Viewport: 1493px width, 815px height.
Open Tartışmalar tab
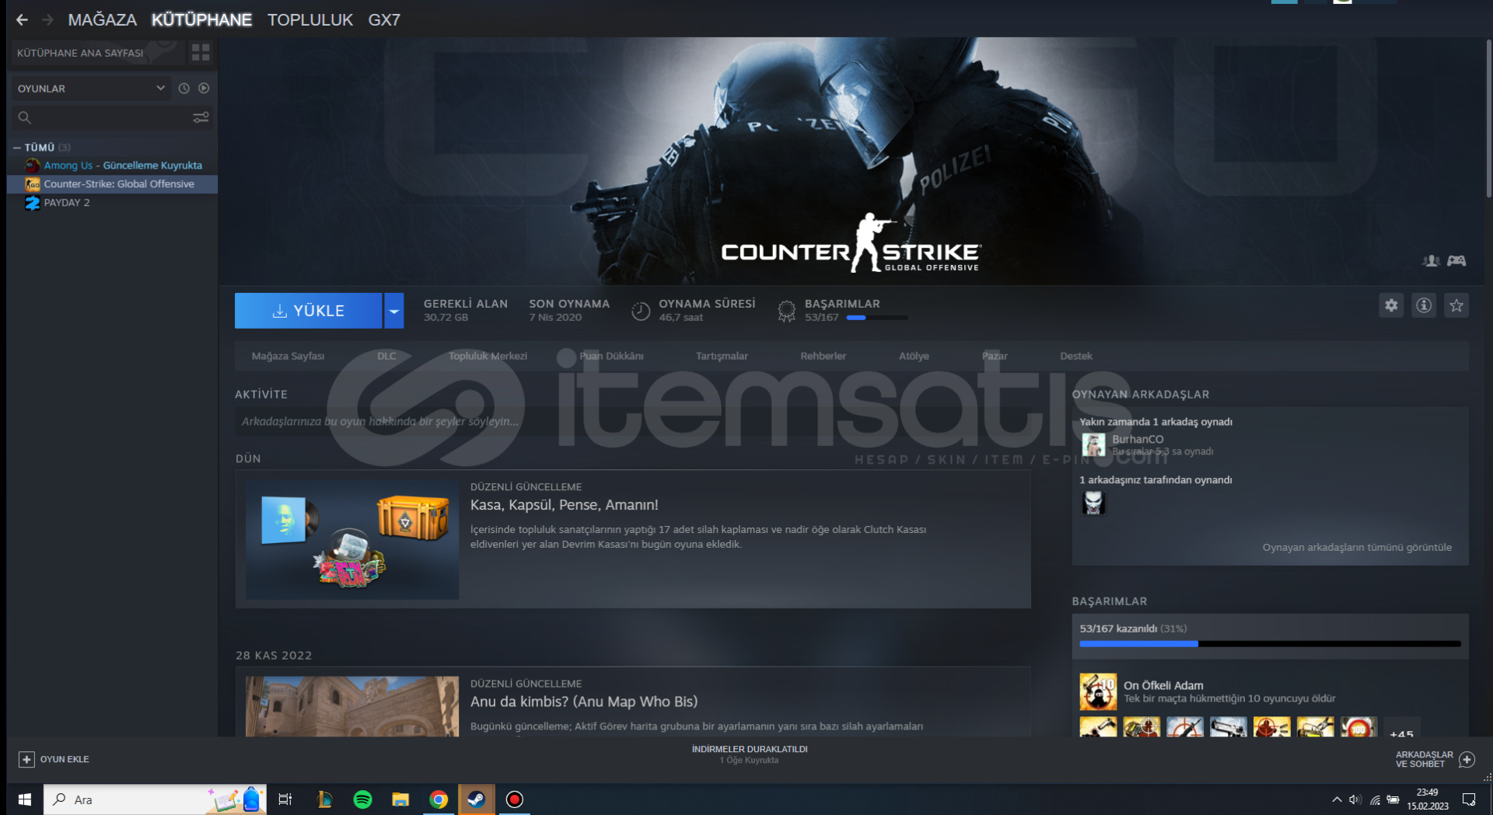pyautogui.click(x=722, y=356)
